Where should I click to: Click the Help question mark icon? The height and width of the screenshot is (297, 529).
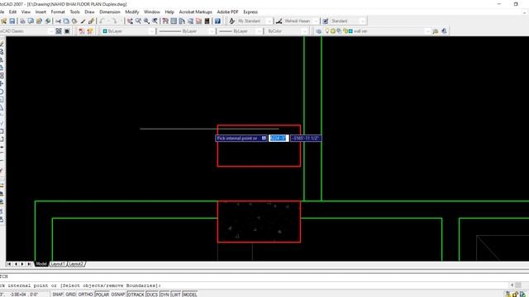point(217,21)
